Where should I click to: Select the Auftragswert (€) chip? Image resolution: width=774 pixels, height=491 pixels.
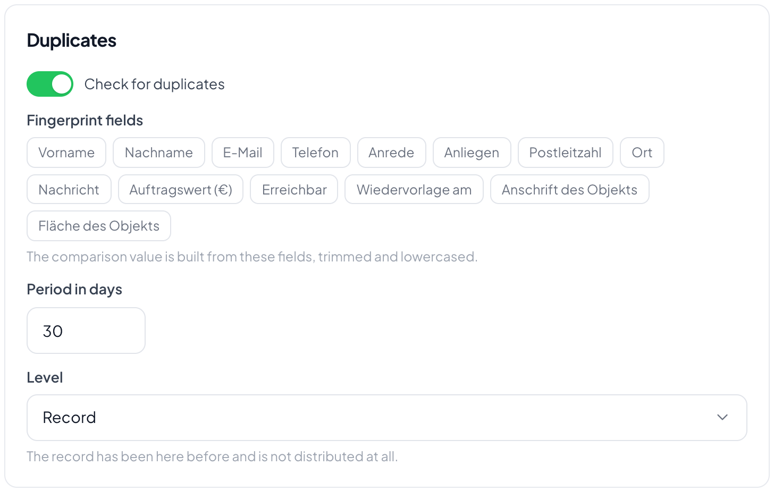181,189
